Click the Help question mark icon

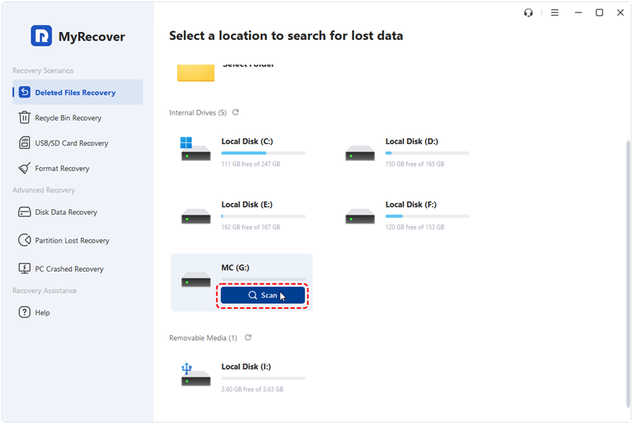[x=24, y=312]
